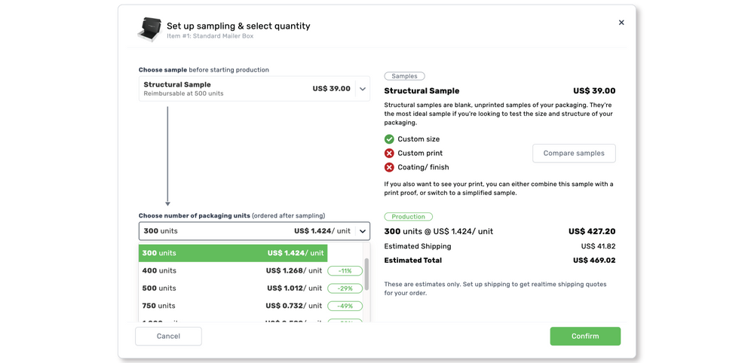Click the "Set up sampling & select quantity" title
The width and height of the screenshot is (754, 363).
[238, 26]
